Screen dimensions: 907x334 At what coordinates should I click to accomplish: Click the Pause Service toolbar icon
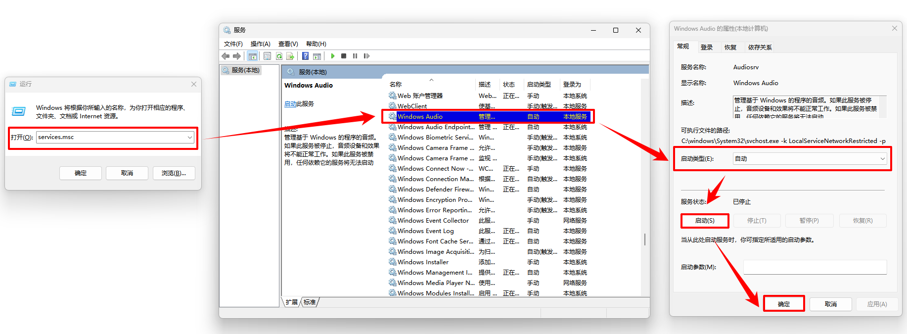point(355,56)
